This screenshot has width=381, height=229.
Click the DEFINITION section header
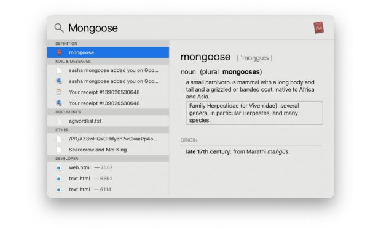pos(108,44)
